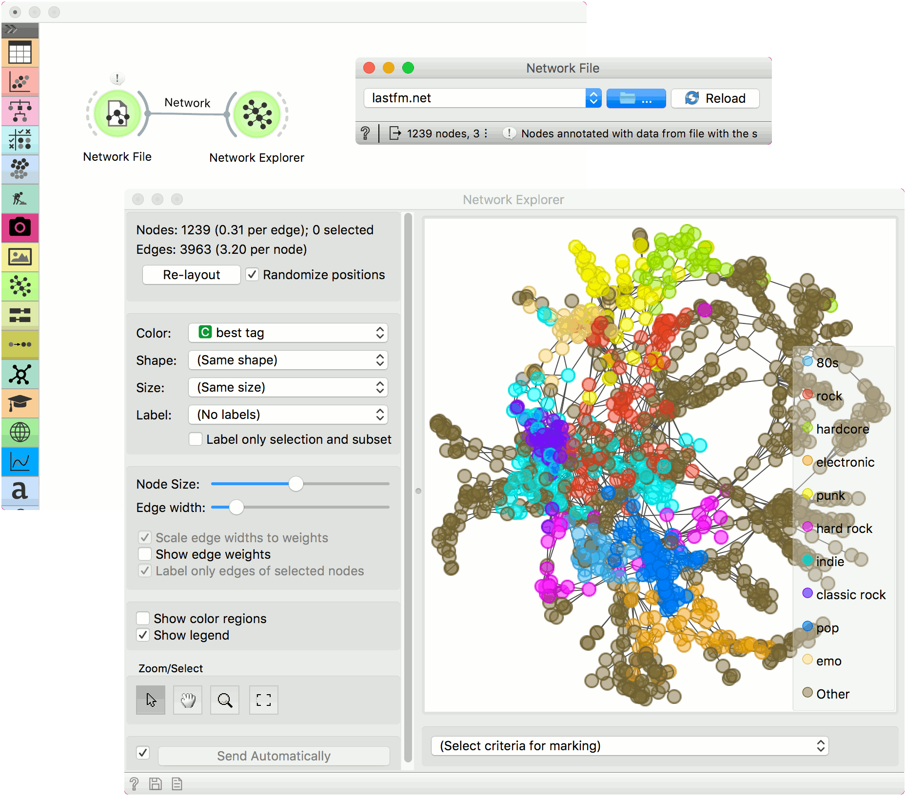Select the pan (hand) tool in Zoom/Select
906x796 pixels.
pyautogui.click(x=187, y=700)
